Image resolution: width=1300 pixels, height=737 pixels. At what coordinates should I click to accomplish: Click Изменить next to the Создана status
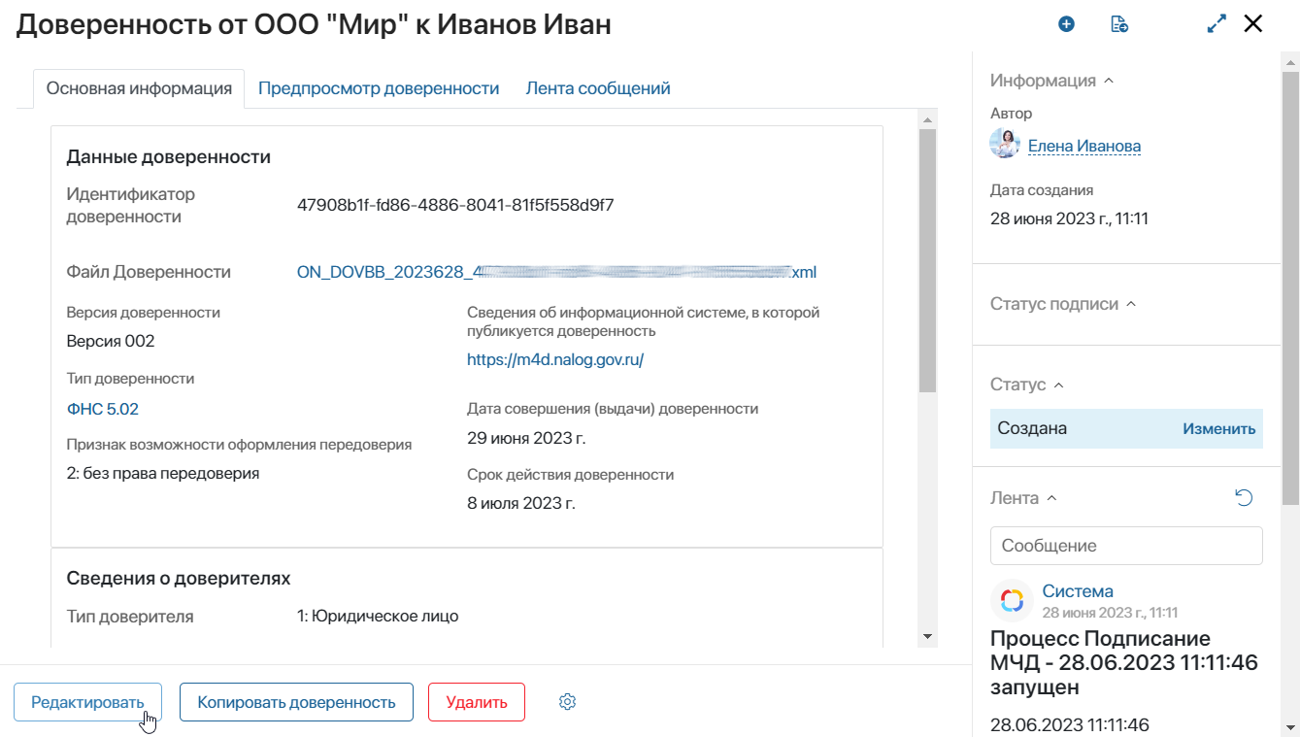pyautogui.click(x=1218, y=428)
